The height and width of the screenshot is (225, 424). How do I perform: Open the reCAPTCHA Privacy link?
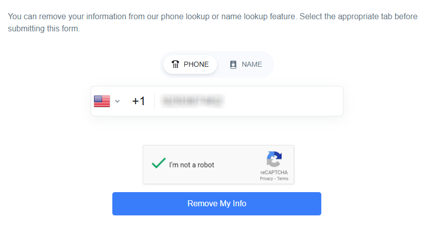[x=266, y=179]
